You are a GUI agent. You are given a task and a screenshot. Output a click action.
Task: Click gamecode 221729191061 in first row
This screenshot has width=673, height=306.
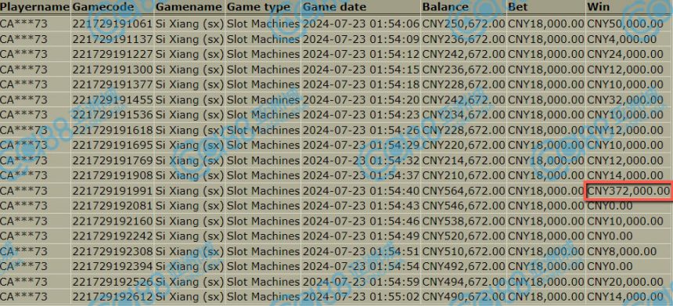pos(113,24)
